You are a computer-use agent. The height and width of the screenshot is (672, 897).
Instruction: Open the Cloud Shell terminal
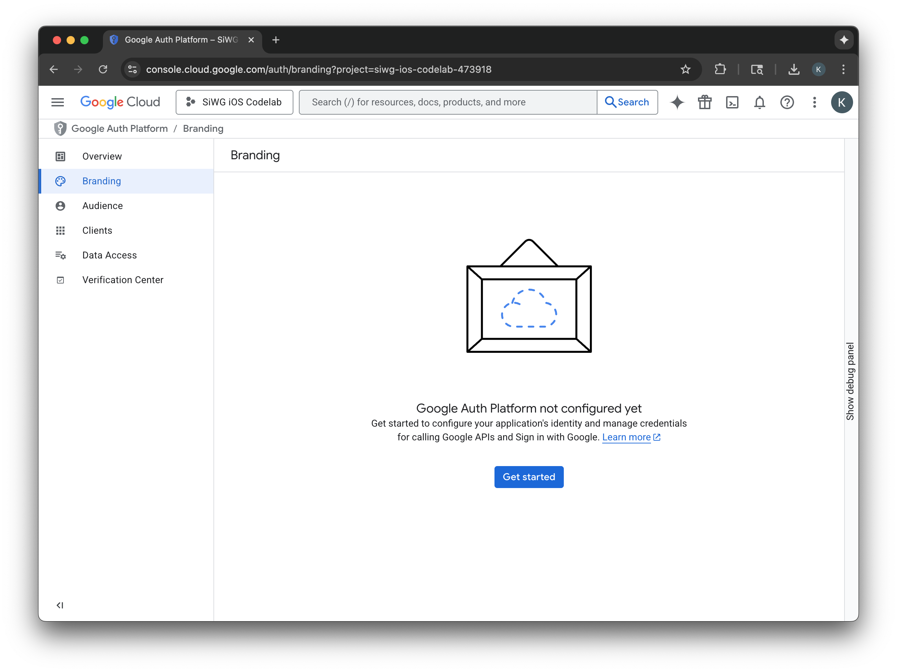point(732,102)
